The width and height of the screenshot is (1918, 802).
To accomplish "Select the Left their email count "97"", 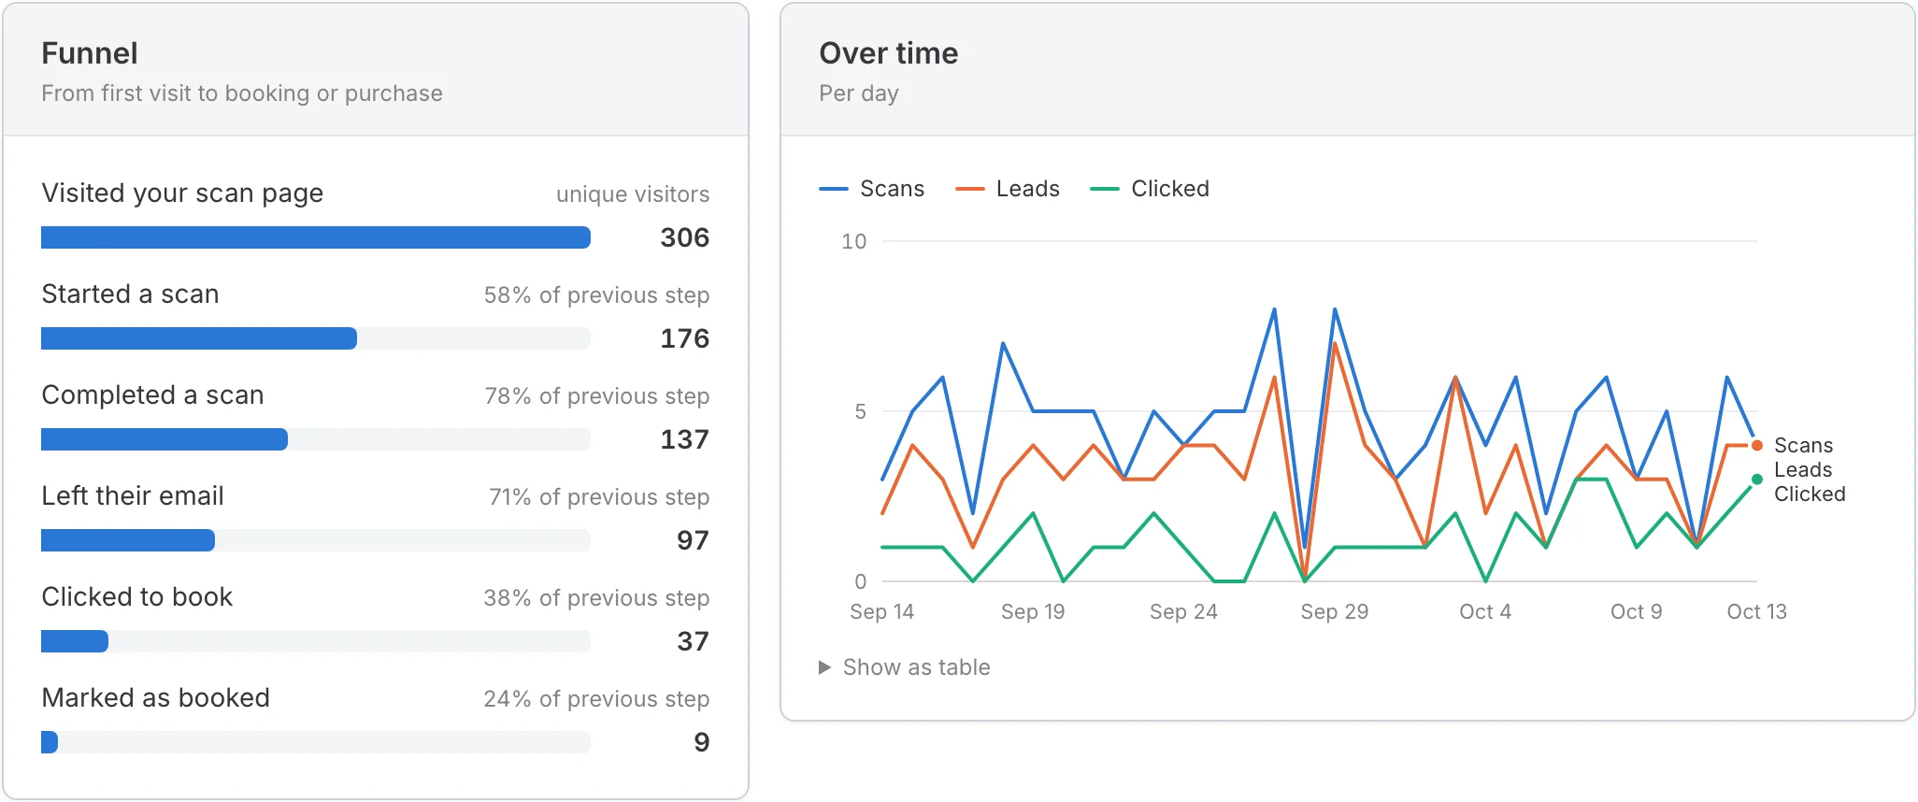I will [x=694, y=540].
